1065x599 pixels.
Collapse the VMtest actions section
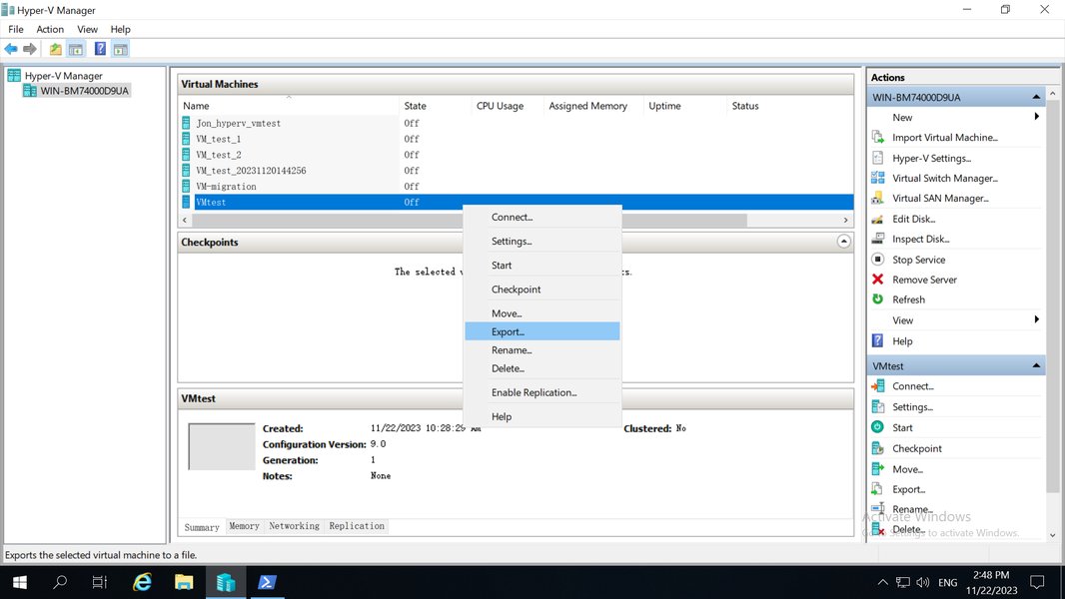[x=1037, y=365]
